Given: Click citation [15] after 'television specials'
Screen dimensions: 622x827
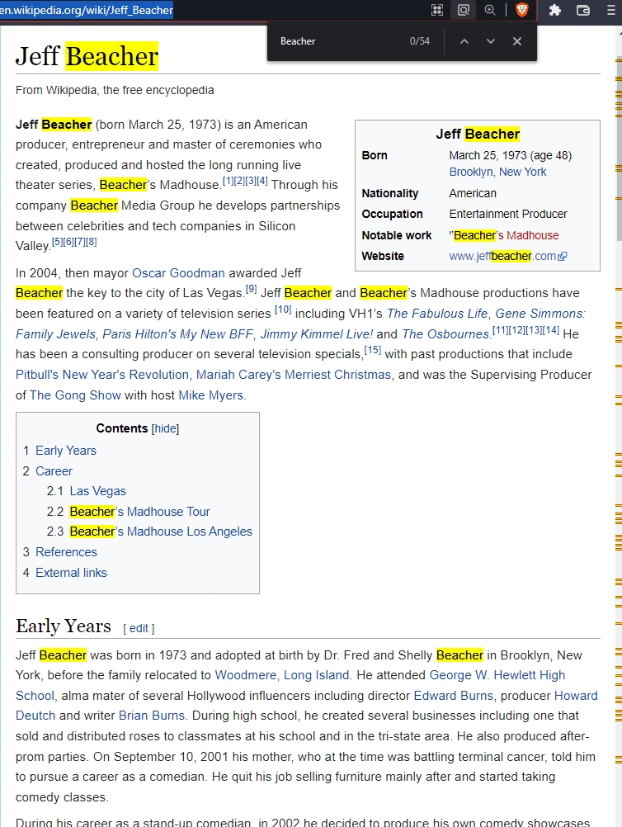Looking at the screenshot, I should [373, 350].
